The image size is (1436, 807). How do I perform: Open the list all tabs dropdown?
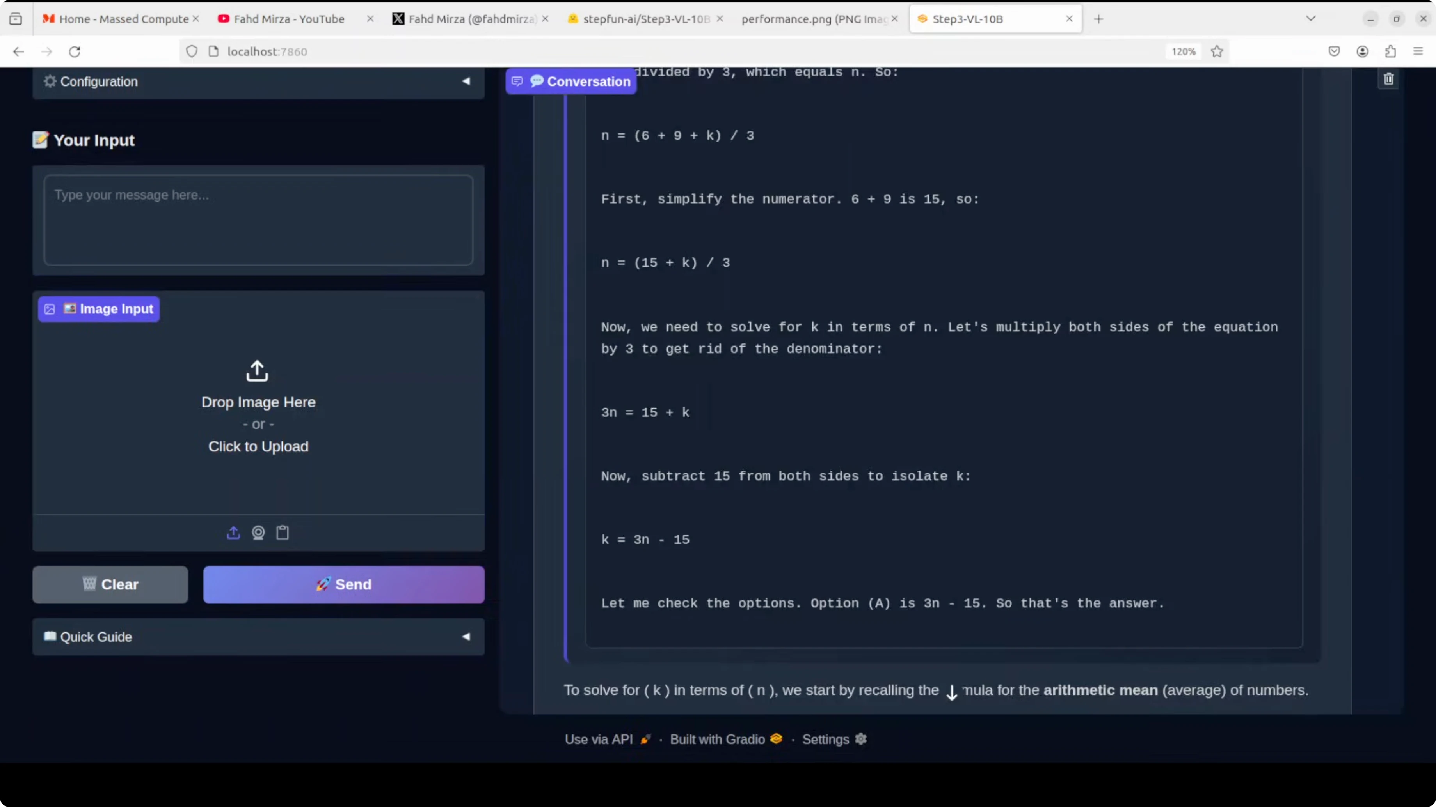[x=1311, y=19]
